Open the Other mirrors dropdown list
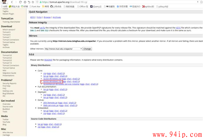The width and height of the screenshot is (203, 138). (63, 49)
